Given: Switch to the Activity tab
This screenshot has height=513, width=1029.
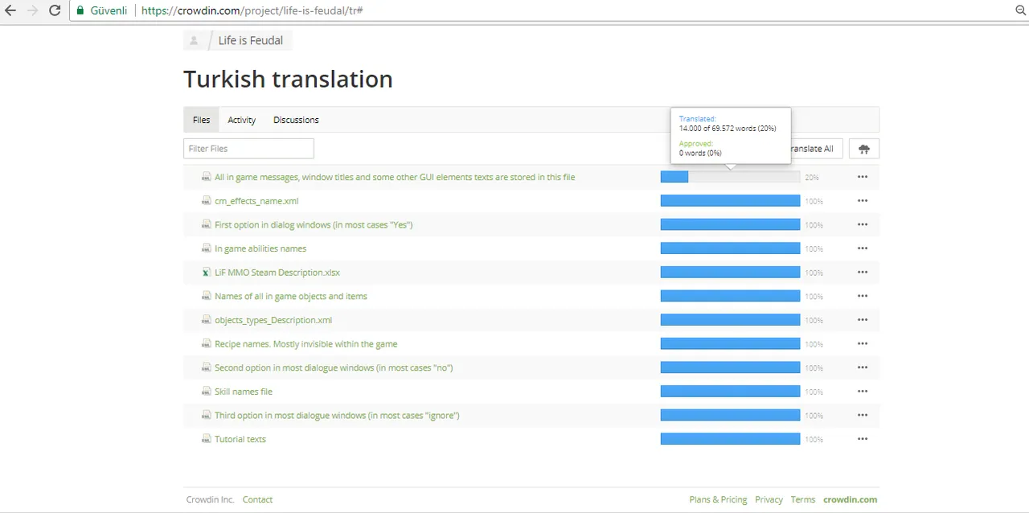Looking at the screenshot, I should (241, 120).
